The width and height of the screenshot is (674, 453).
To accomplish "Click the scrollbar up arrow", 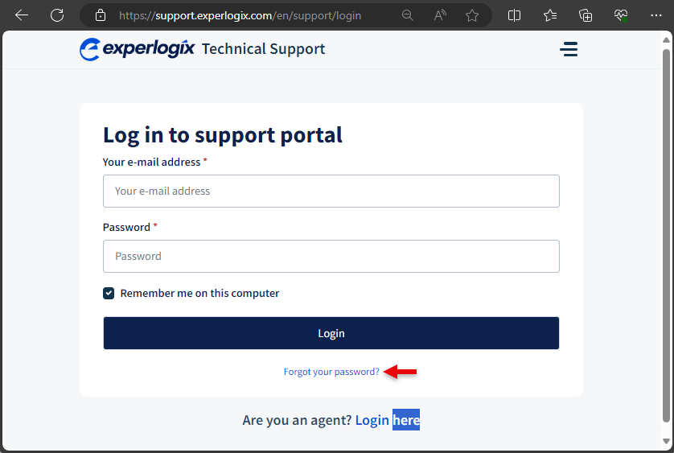I will tap(666, 39).
